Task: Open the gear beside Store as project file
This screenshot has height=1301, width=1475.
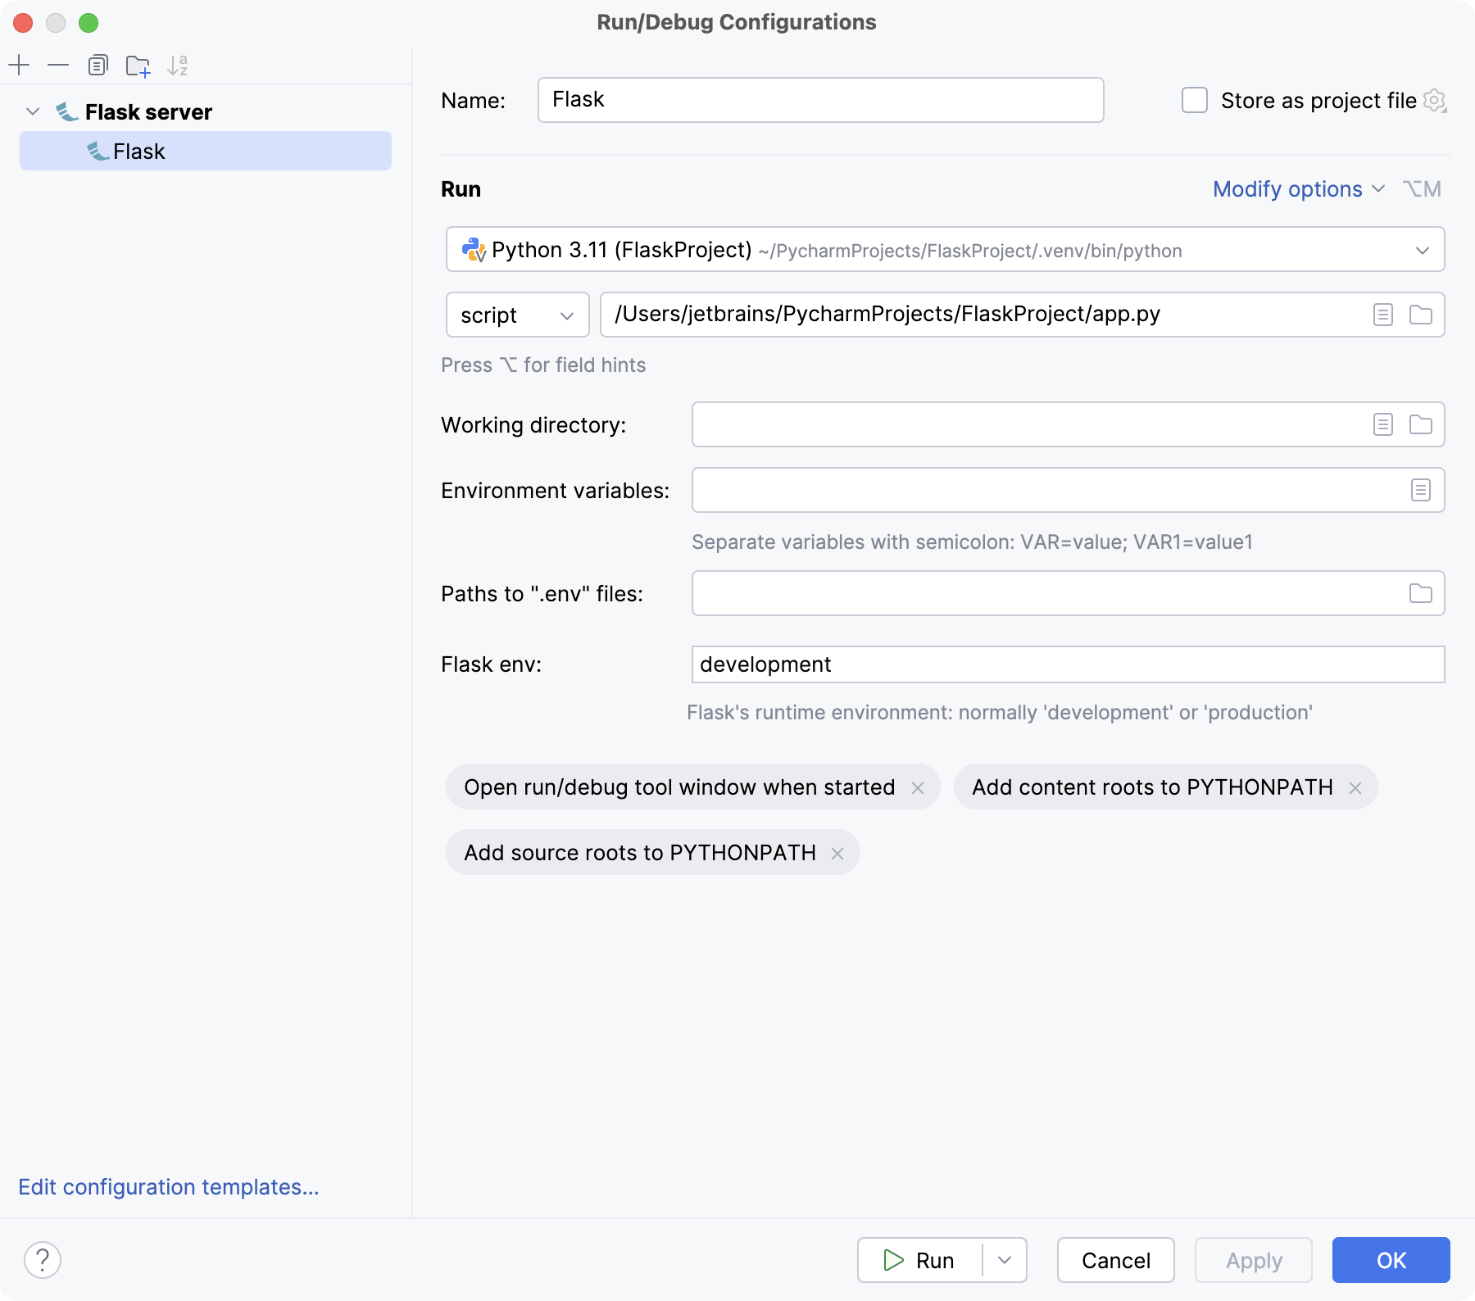Action: (1436, 100)
